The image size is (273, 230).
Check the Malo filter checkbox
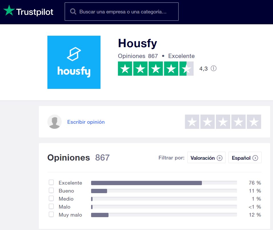51,206
